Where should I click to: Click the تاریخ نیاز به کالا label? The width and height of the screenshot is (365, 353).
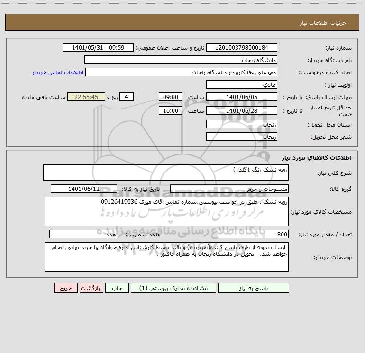click(141, 189)
